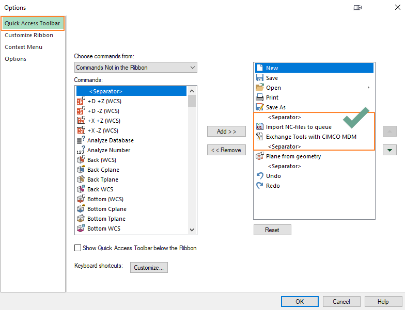Screen dimensions: 405x310
Task: Click the +X +Z (WCS) icon
Action: [81, 121]
